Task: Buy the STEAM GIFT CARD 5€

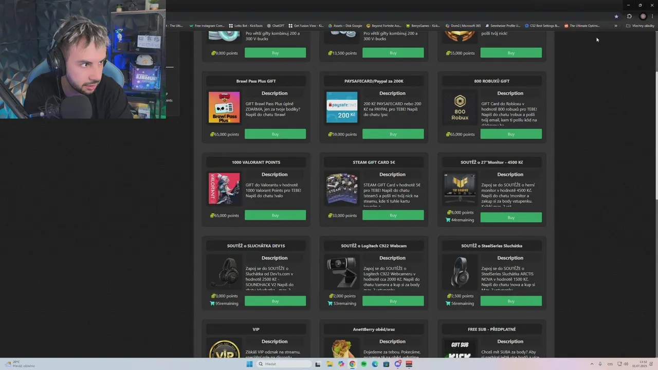Action: (x=393, y=215)
